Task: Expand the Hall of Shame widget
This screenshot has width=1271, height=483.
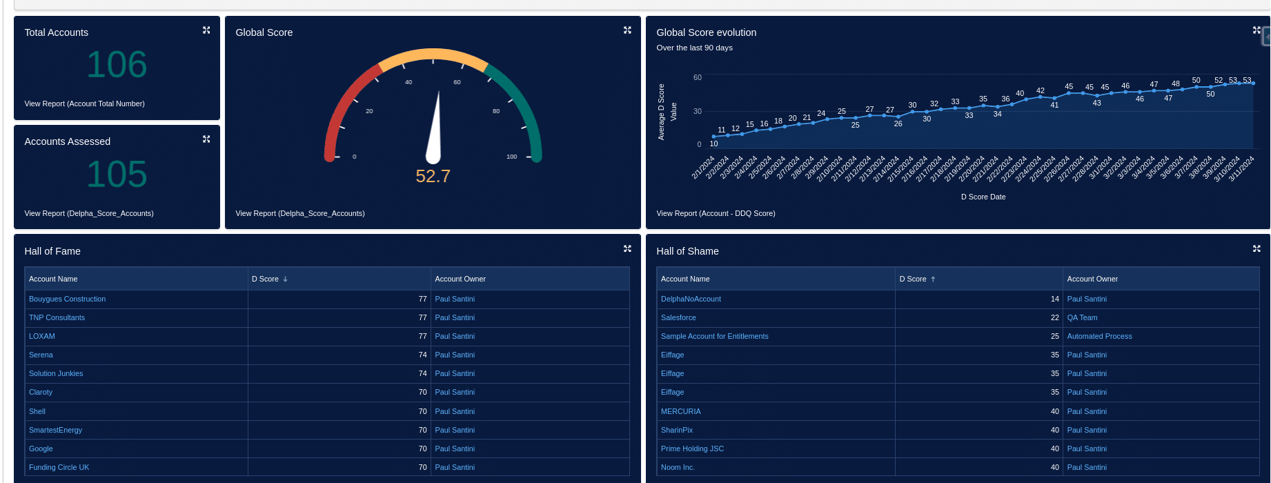Action: pos(1257,248)
